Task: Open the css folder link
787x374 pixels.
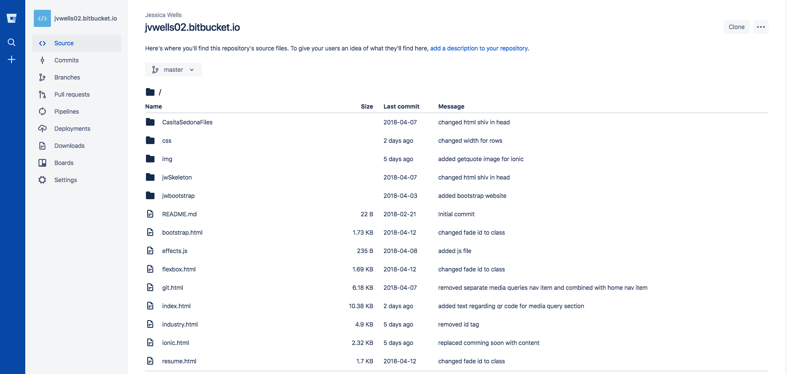Action: point(167,141)
